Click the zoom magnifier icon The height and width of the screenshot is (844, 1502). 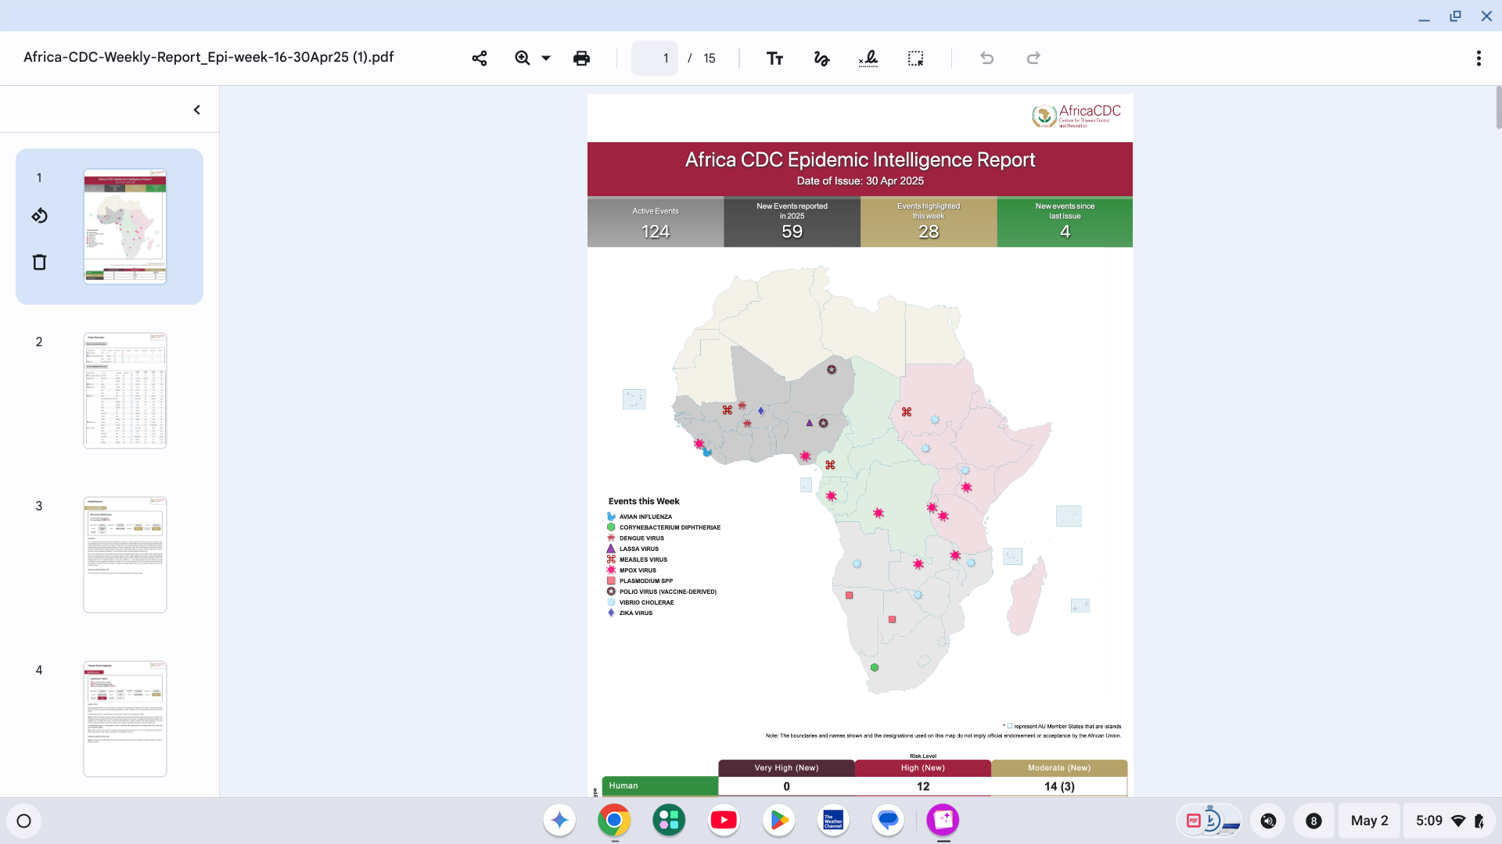(523, 59)
